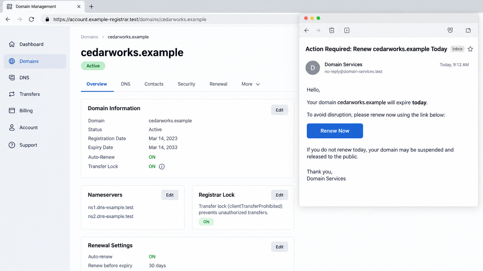This screenshot has height=271, width=483.
Task: Click the browser address bar URL
Action: (130, 19)
